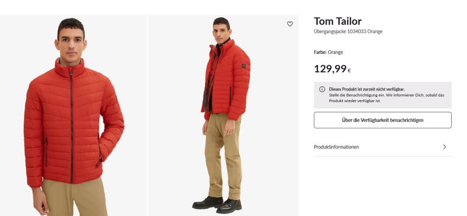Select the Farbe label text
The width and height of the screenshot is (467, 216).
tap(320, 52)
